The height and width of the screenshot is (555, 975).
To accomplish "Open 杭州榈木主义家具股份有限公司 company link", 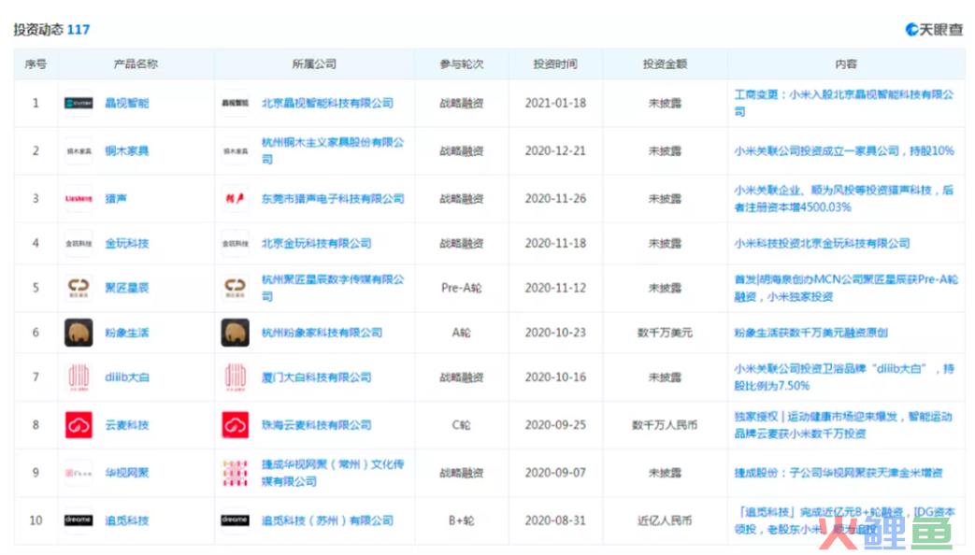I will [x=333, y=151].
